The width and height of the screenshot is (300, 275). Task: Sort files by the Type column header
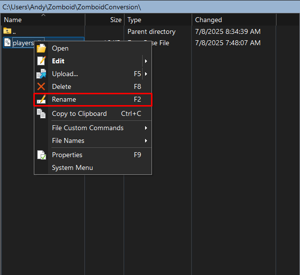tap(134, 20)
